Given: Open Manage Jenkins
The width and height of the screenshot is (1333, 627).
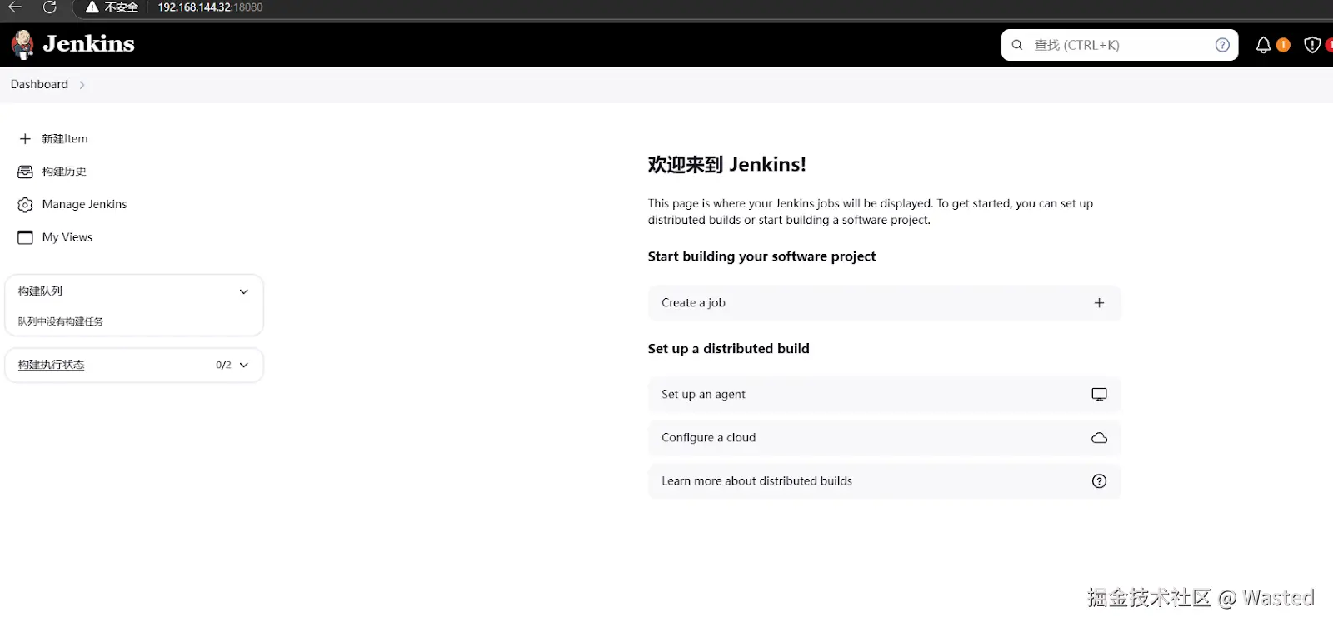Looking at the screenshot, I should (84, 204).
